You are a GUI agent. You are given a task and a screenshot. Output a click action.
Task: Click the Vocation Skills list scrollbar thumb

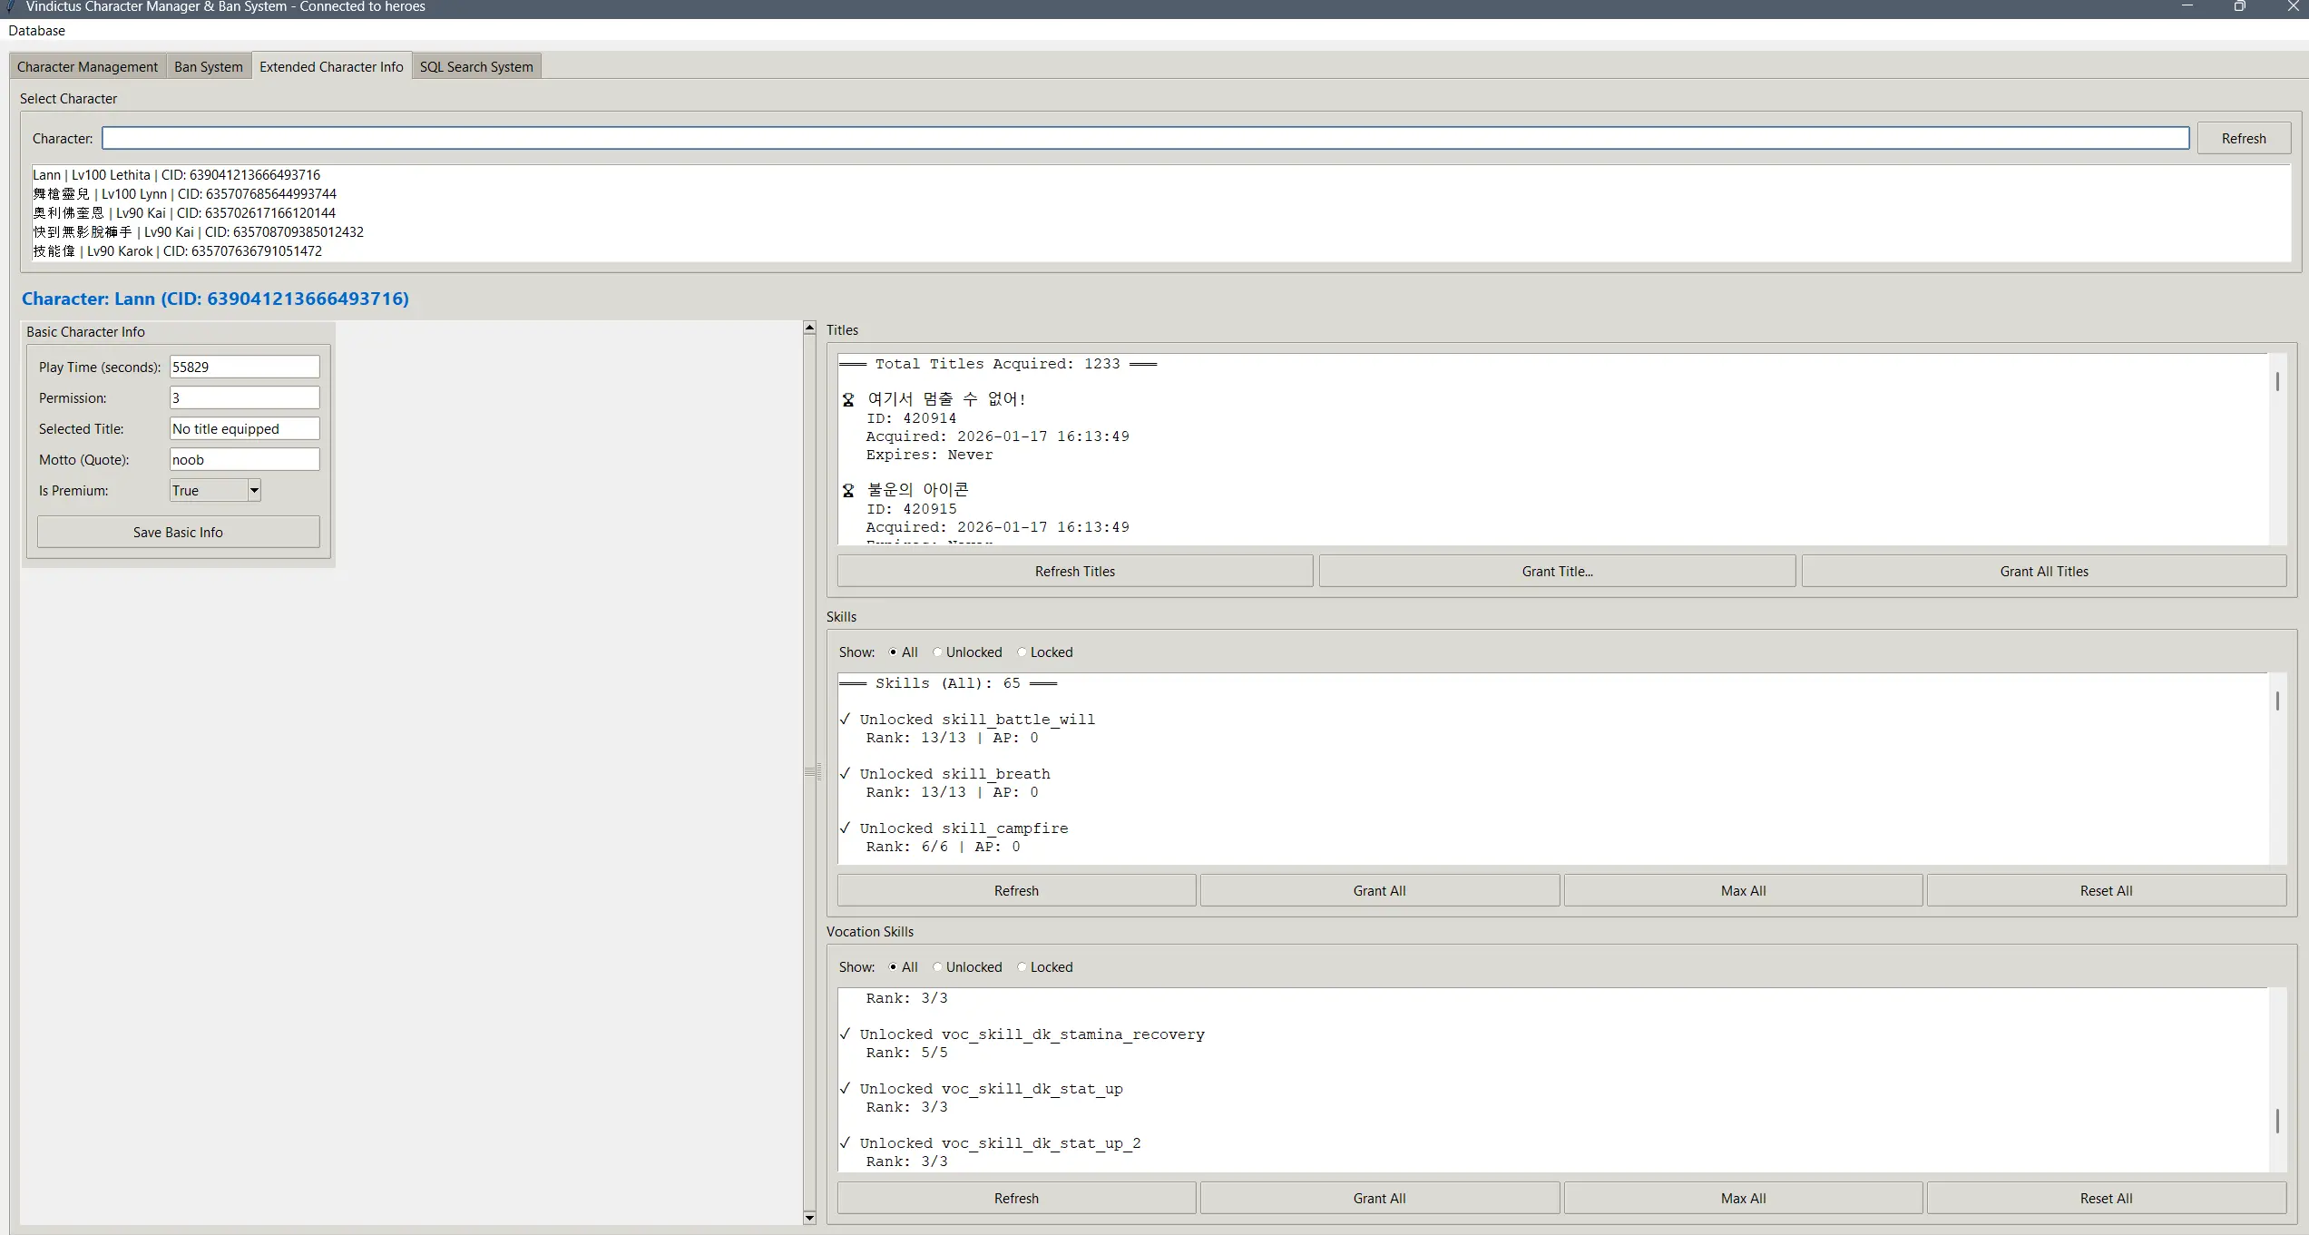pos(2277,1122)
